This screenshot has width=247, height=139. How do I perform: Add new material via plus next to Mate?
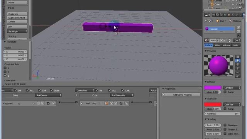(221, 41)
